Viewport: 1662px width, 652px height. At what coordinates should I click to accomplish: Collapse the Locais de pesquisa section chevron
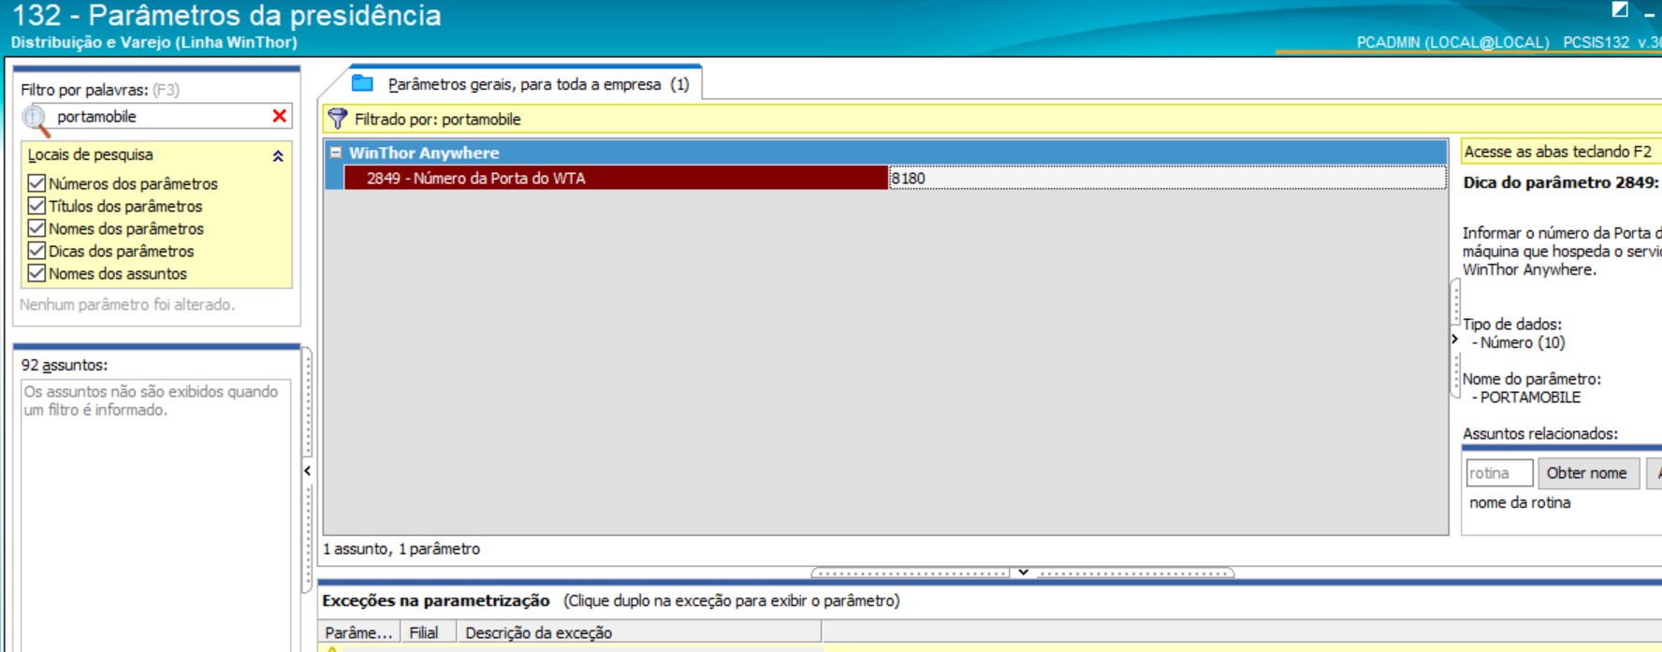pyautogui.click(x=278, y=156)
